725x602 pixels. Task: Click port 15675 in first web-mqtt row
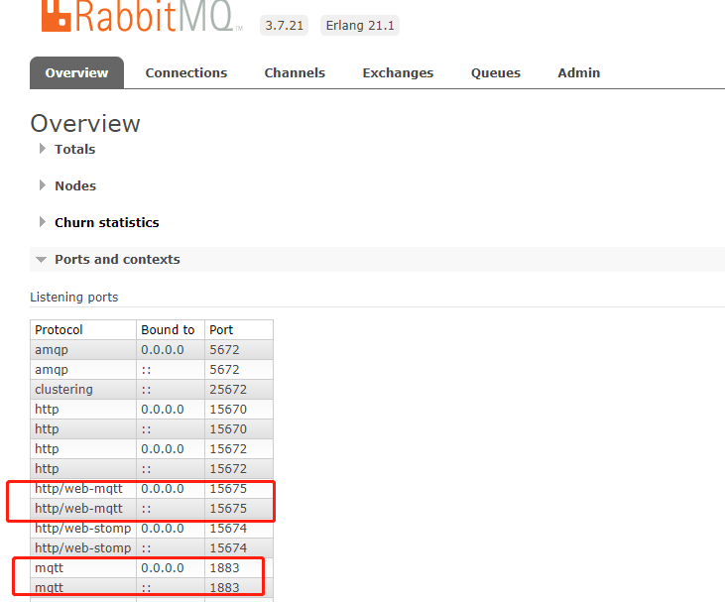coord(228,488)
